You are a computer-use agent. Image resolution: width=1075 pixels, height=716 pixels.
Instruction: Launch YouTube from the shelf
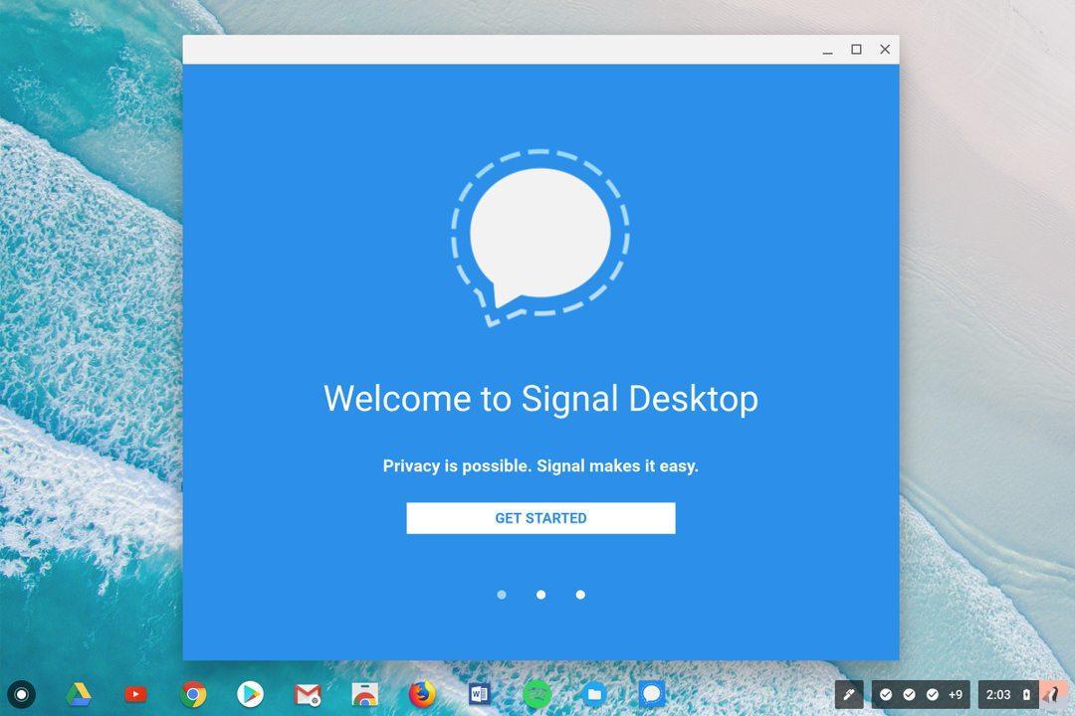click(135, 695)
